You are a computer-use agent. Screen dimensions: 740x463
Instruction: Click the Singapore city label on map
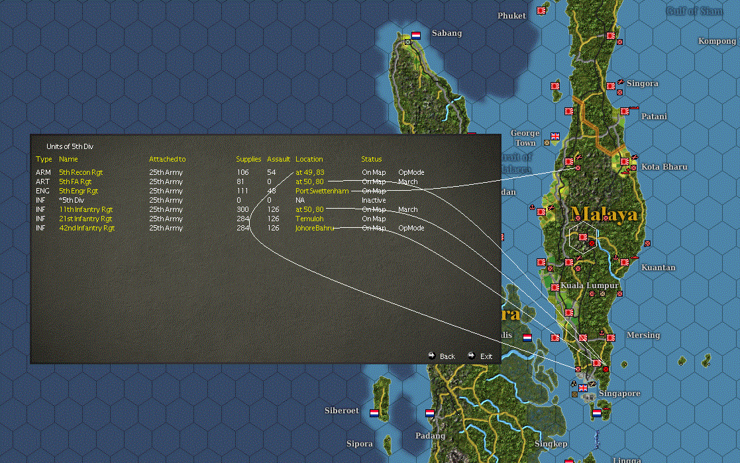[619, 393]
